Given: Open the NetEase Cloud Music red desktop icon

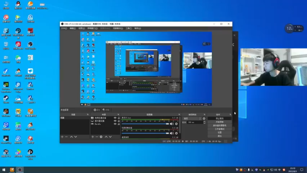Looking at the screenshot, I should (18, 45).
